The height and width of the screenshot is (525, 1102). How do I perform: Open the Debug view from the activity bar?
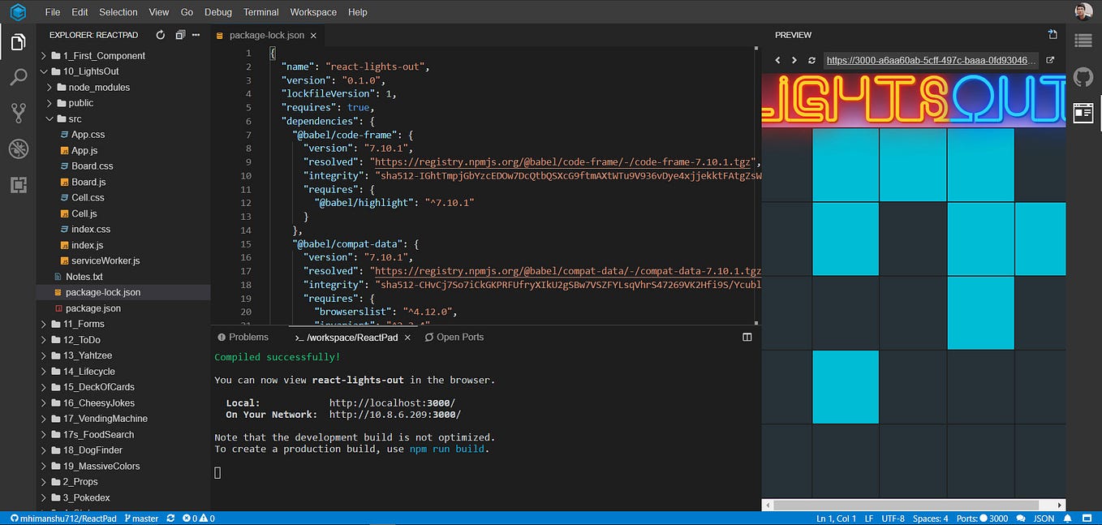(x=18, y=148)
